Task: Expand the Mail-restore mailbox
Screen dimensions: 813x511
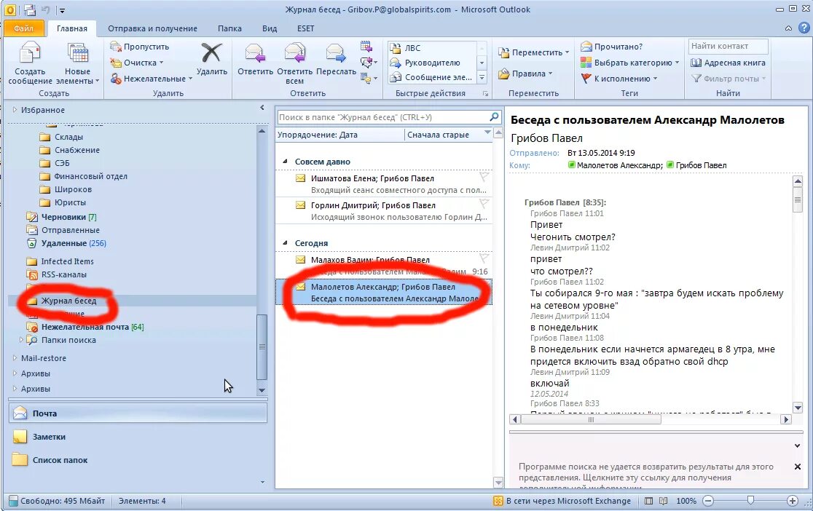Action: (x=15, y=358)
